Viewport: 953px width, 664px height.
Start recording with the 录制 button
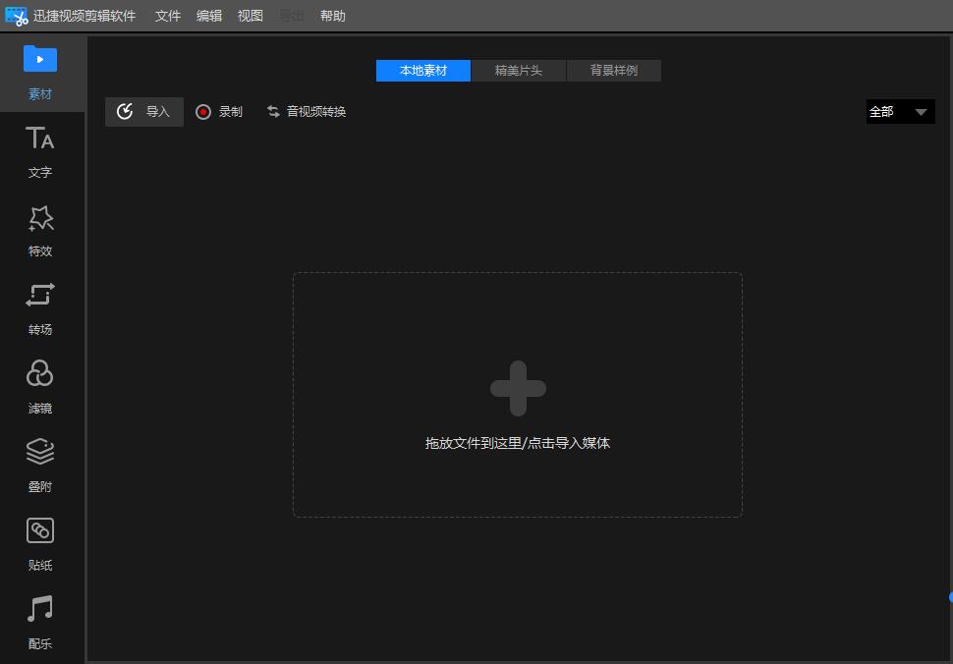coord(219,112)
